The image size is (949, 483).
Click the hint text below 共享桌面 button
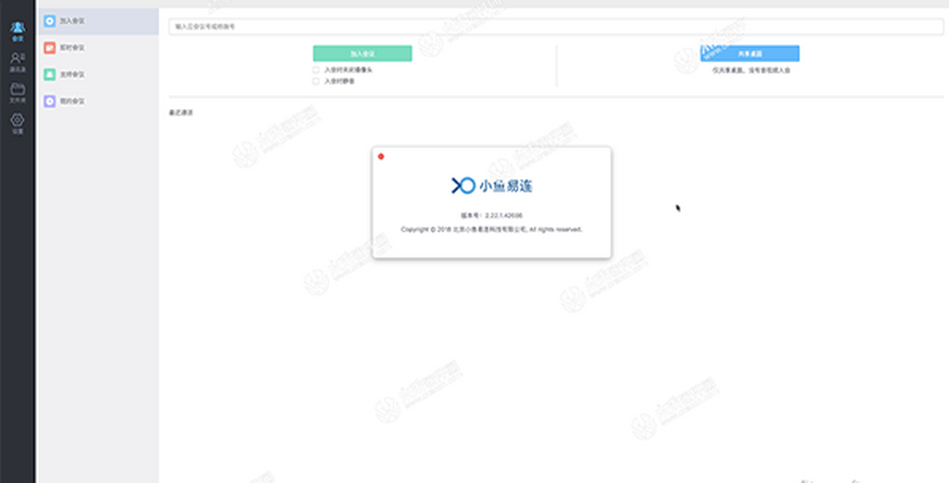click(x=751, y=70)
